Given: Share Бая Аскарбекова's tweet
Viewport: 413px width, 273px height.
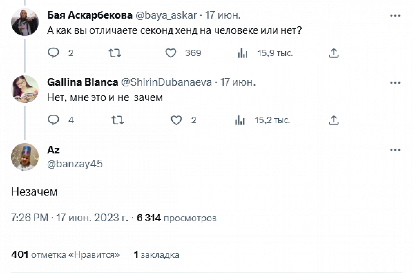Looking at the screenshot, I should pyautogui.click(x=333, y=53).
